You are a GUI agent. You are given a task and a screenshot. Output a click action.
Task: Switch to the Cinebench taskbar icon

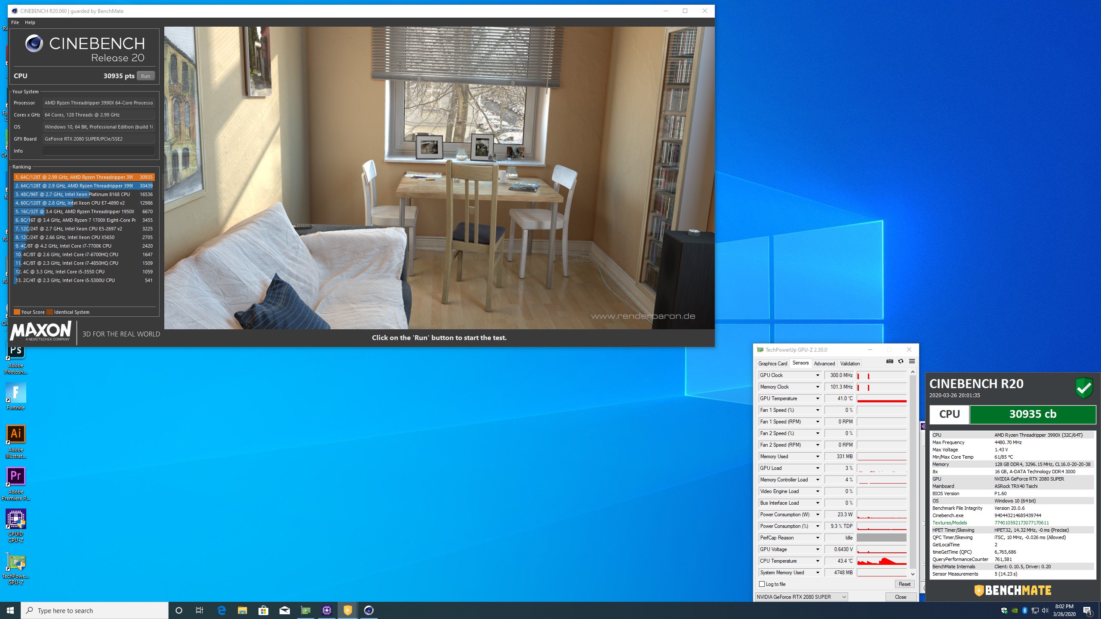click(x=369, y=610)
